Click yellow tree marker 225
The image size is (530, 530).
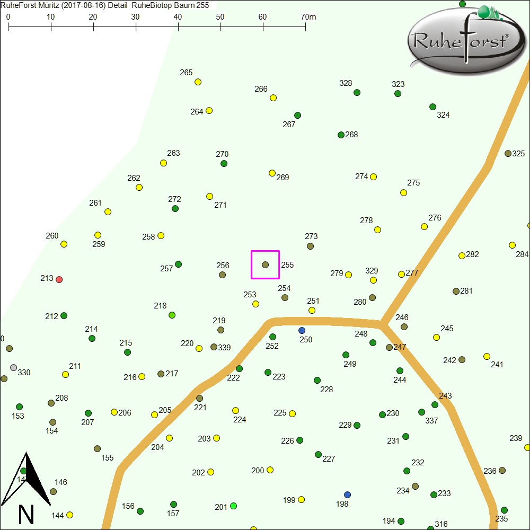coord(292,413)
